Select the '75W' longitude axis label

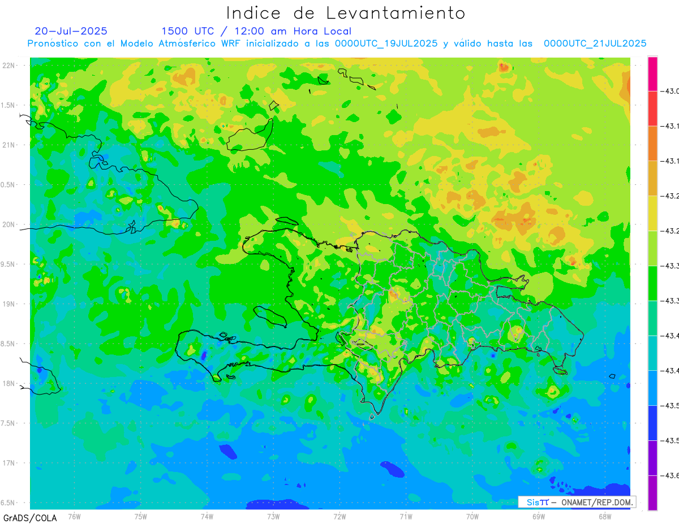coord(141,517)
